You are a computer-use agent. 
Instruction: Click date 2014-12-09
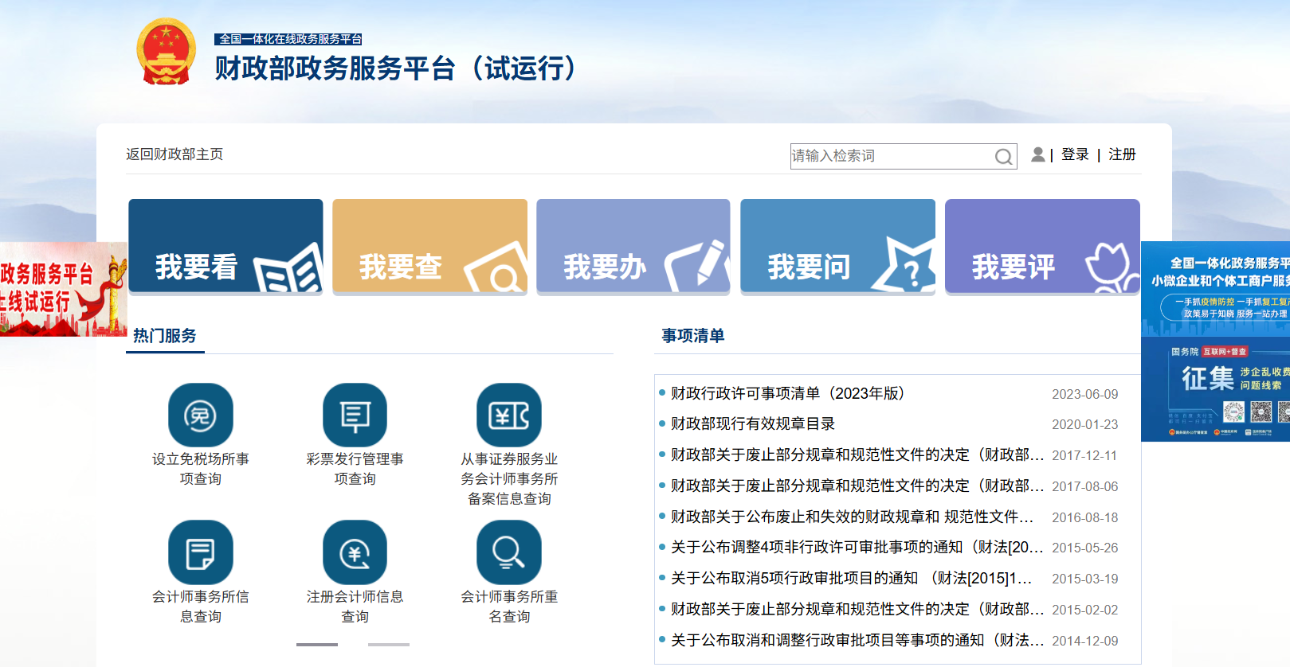1084,641
